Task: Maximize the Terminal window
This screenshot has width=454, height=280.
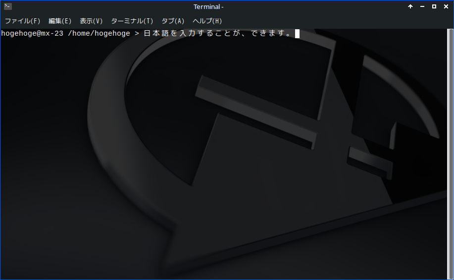Action: coord(434,6)
